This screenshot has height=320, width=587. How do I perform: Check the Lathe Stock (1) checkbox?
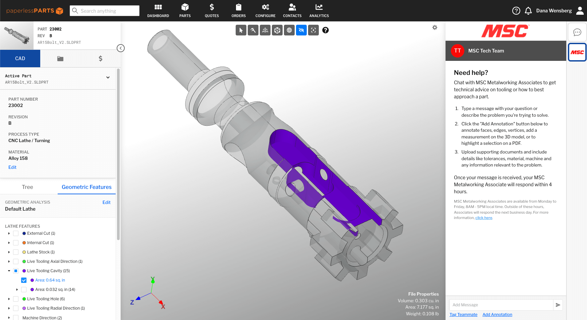16,252
